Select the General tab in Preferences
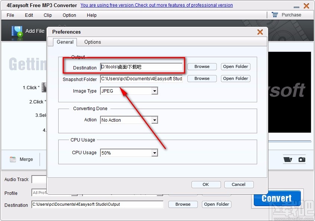The width and height of the screenshot is (315, 221). (x=65, y=42)
